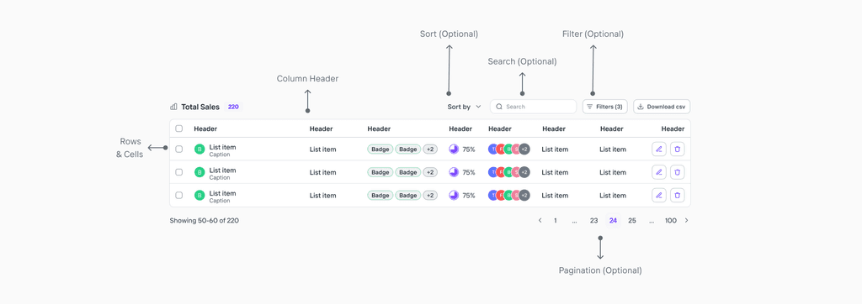This screenshot has width=862, height=304.
Task: Open the Filters (3) dropdown
Action: 604,107
